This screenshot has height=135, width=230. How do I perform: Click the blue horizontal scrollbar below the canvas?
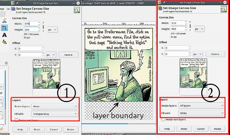tap(105, 124)
